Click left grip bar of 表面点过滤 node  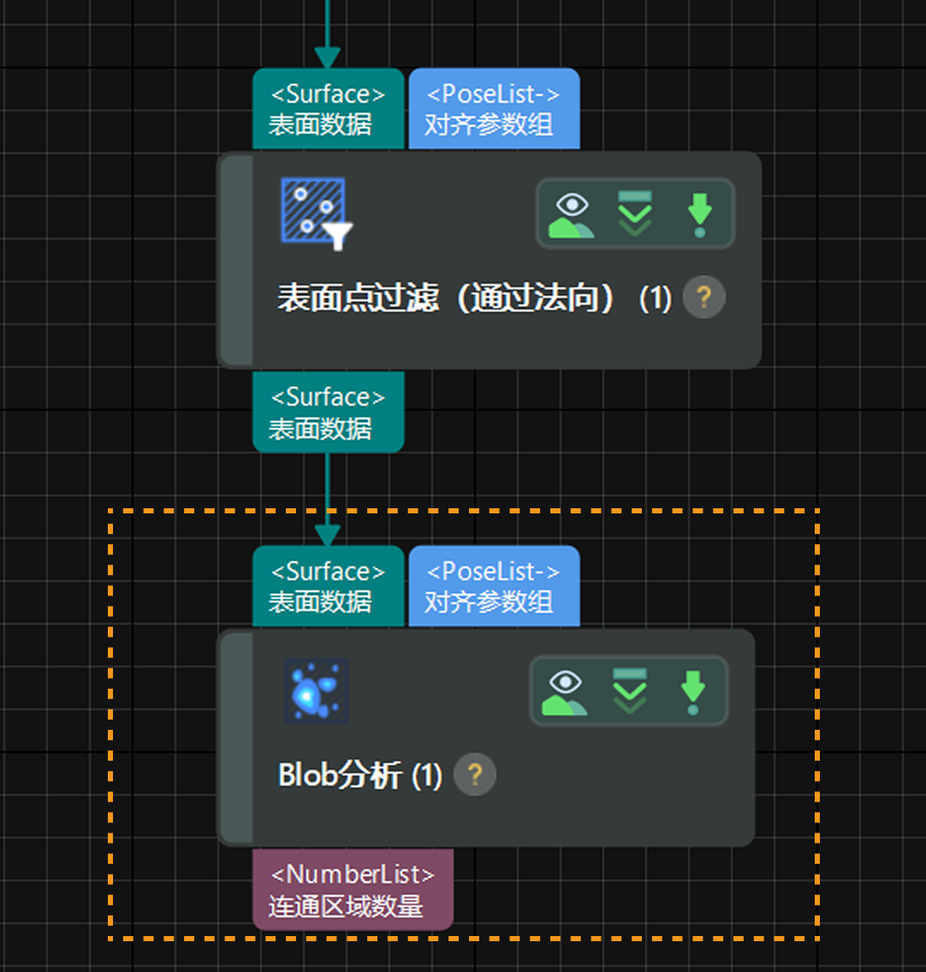(237, 260)
